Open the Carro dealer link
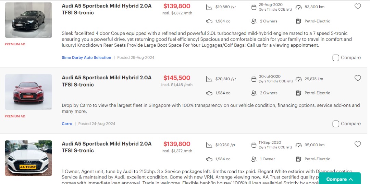This screenshot has width=370, height=184. pos(67,124)
